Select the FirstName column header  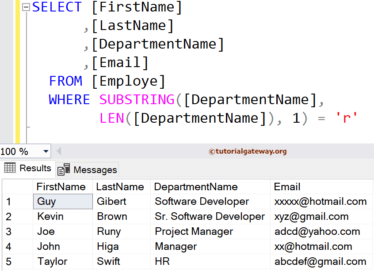(x=62, y=187)
